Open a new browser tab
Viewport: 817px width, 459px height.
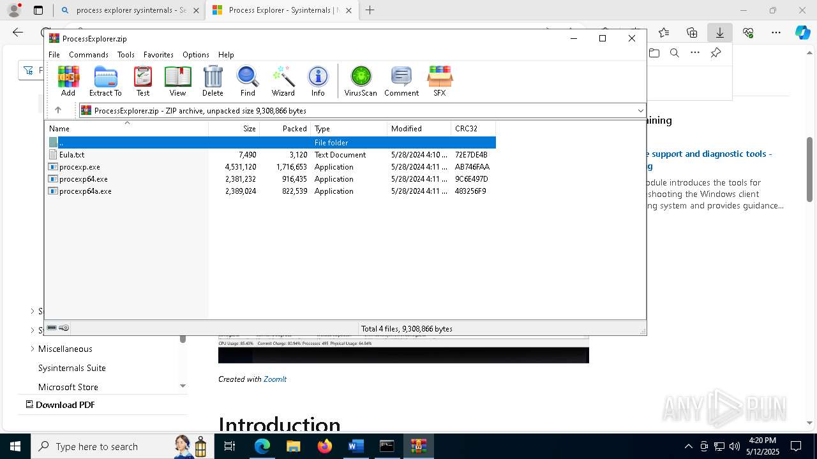(370, 10)
